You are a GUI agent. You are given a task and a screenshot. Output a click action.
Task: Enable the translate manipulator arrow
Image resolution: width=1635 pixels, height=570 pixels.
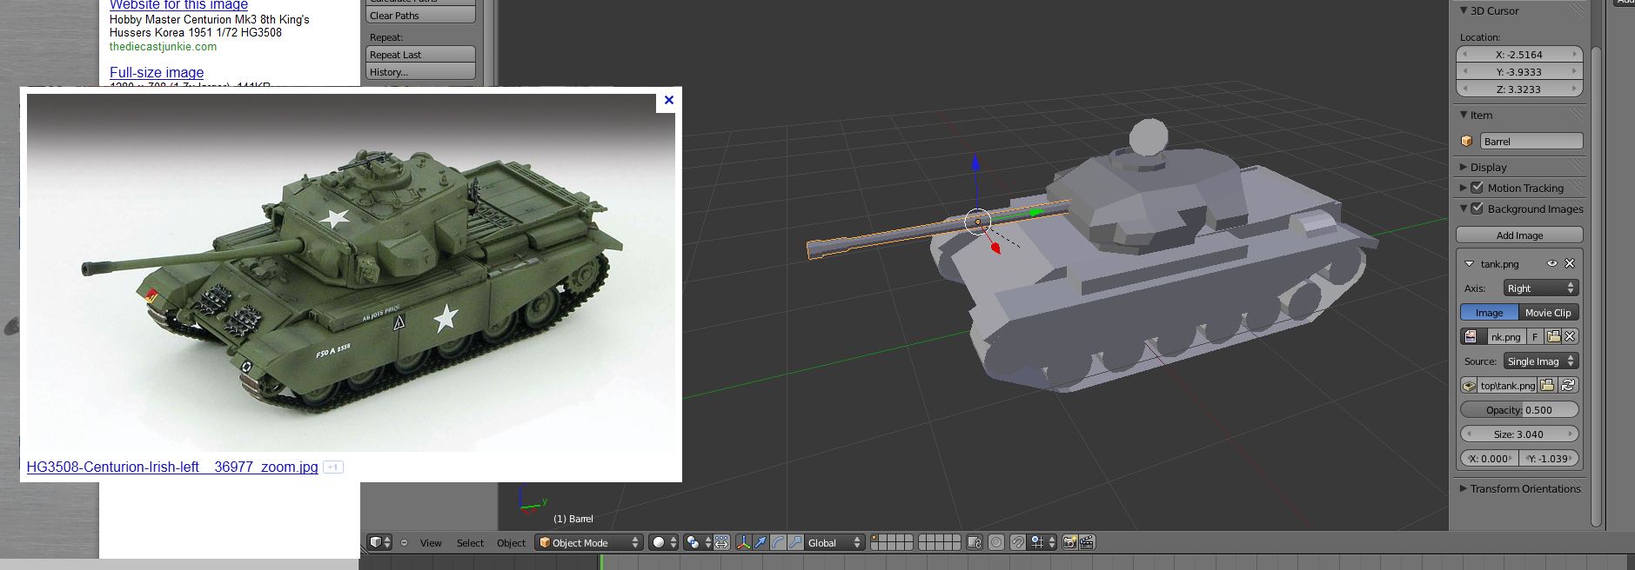761,542
